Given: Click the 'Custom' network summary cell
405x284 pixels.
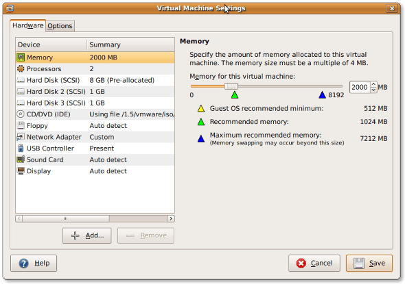Looking at the screenshot, I should [102, 137].
